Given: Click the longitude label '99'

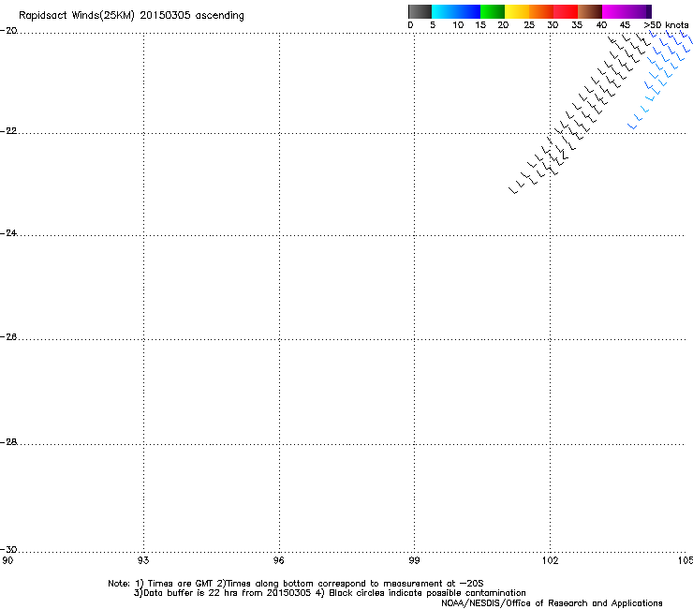Looking at the screenshot, I should [414, 560].
